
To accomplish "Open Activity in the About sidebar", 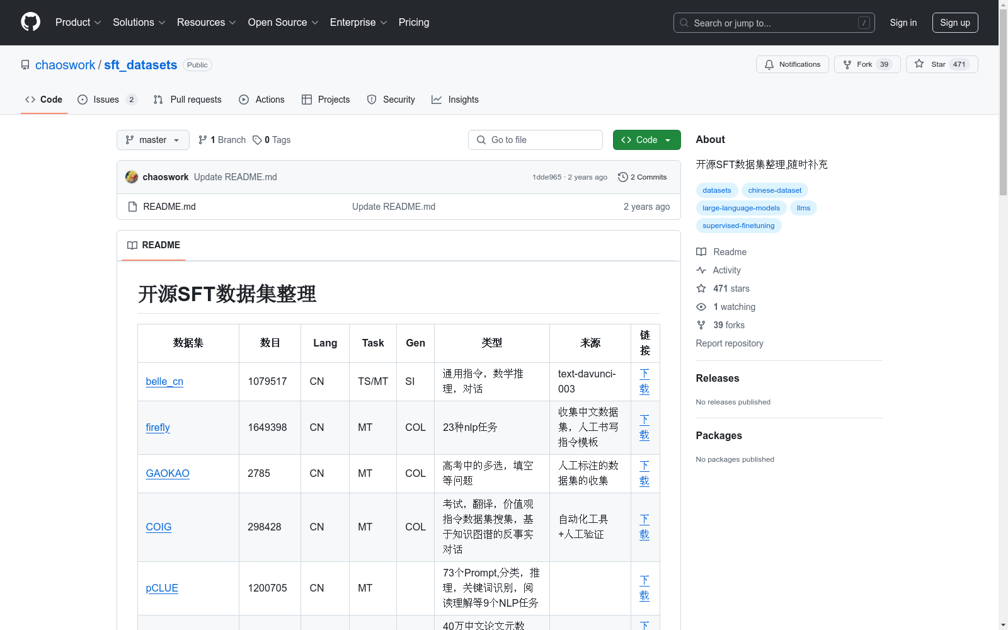I will pos(719,270).
